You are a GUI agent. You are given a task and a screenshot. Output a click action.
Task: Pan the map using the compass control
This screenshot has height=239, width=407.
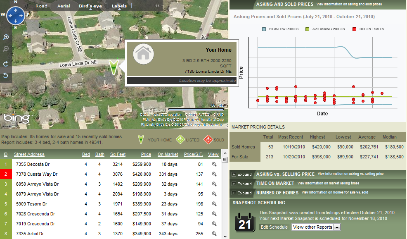[15, 16]
